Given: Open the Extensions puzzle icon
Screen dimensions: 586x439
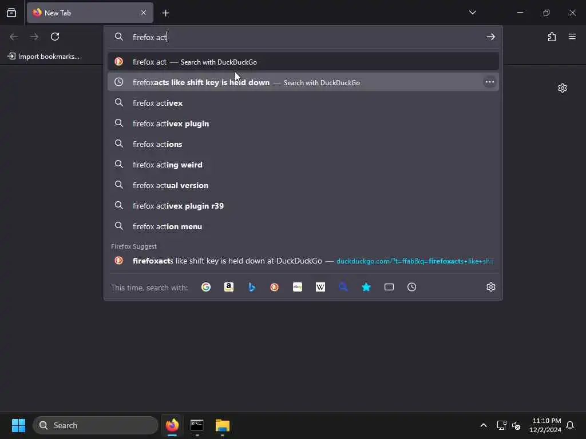Looking at the screenshot, I should pos(552,37).
